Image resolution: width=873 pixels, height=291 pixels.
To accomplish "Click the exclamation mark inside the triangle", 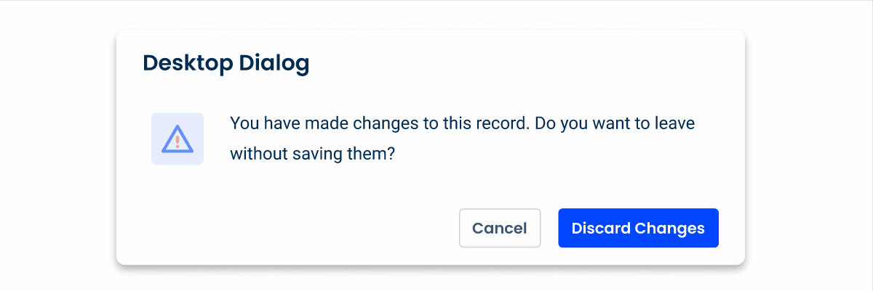I will (x=178, y=142).
